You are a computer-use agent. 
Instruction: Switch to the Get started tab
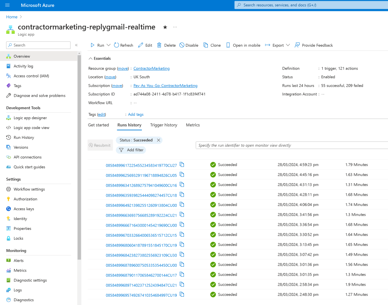coord(98,125)
